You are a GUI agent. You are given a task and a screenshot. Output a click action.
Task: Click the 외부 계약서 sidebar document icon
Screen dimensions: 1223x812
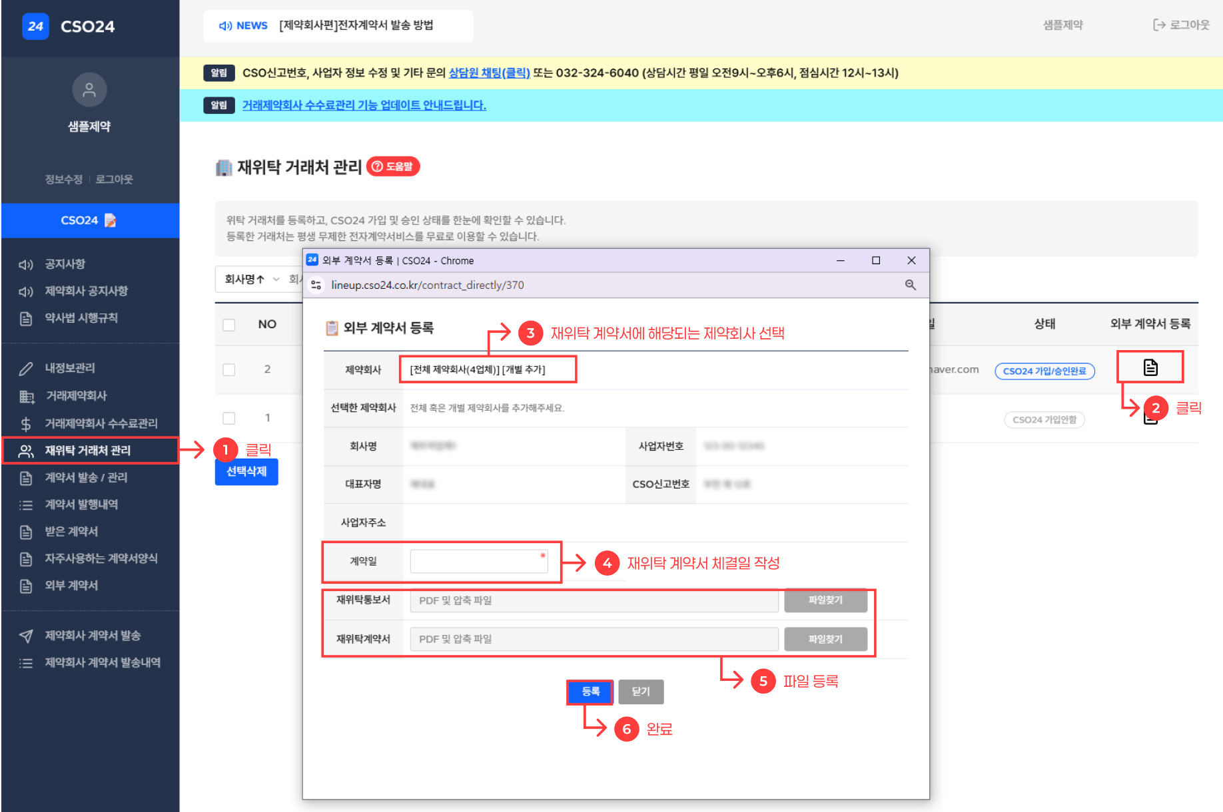pos(26,586)
